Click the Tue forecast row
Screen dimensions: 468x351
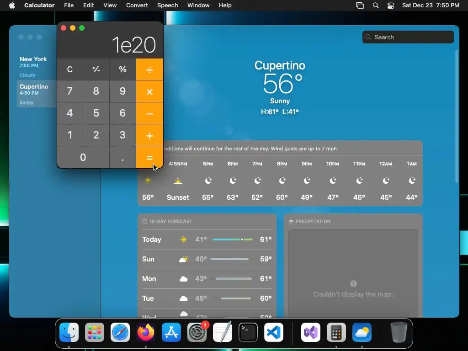[x=207, y=298]
